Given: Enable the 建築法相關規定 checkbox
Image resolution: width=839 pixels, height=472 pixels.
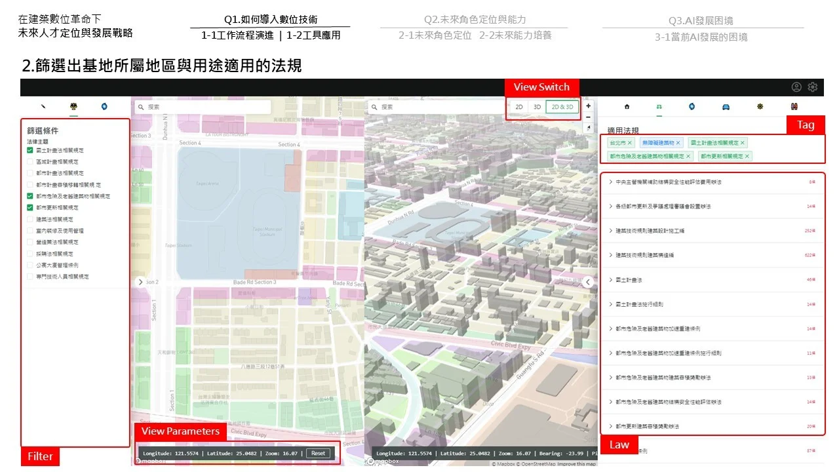Looking at the screenshot, I should [x=29, y=218].
